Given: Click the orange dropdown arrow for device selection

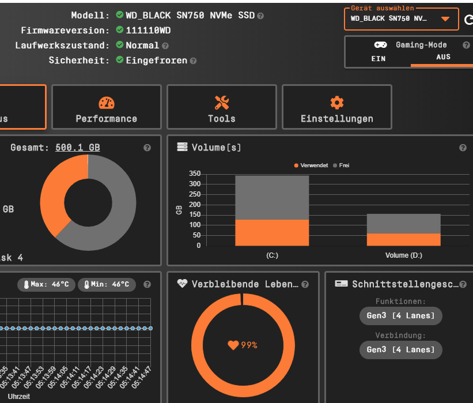Looking at the screenshot, I should pyautogui.click(x=445, y=19).
